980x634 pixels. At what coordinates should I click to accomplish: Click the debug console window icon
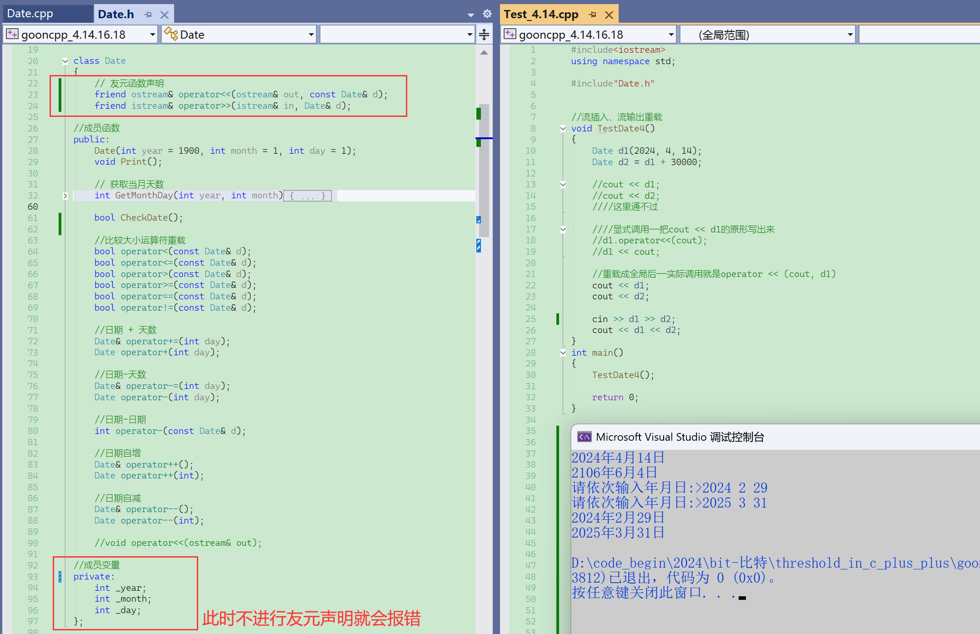tap(584, 437)
